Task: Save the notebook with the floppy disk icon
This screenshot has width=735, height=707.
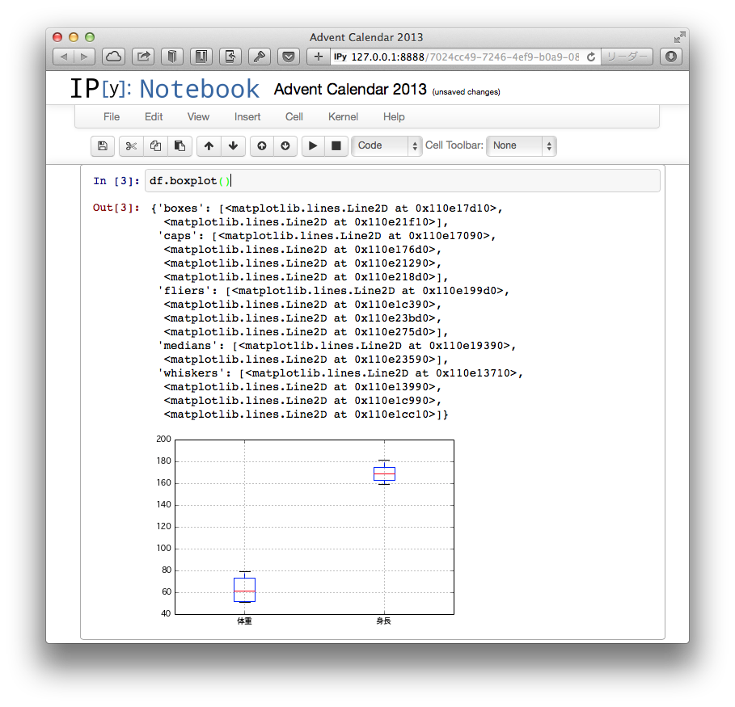Action: tap(102, 145)
